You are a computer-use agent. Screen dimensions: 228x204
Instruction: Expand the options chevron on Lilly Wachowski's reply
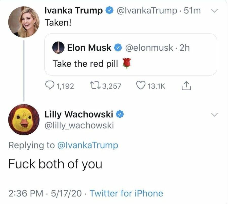[x=214, y=115]
